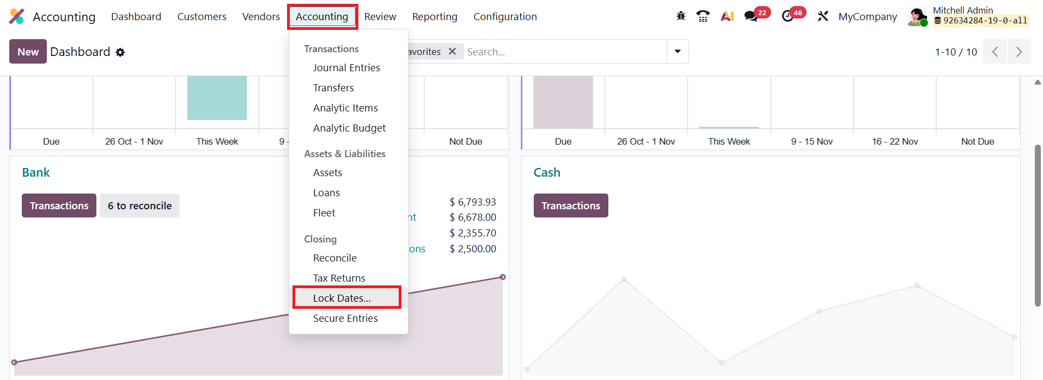
Task: Click the Odoo Accounting app logo
Action: 17,16
